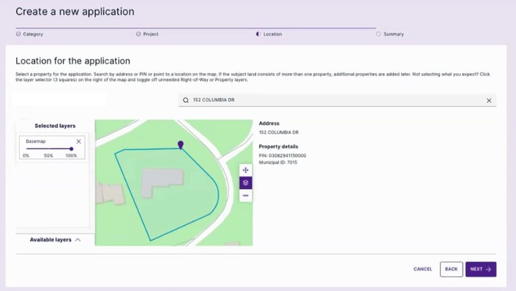Viewport: 516px width, 291px height.
Task: Go to the Category step tab
Action: 32,34
